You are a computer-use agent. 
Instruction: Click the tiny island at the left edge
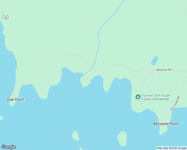1,118
